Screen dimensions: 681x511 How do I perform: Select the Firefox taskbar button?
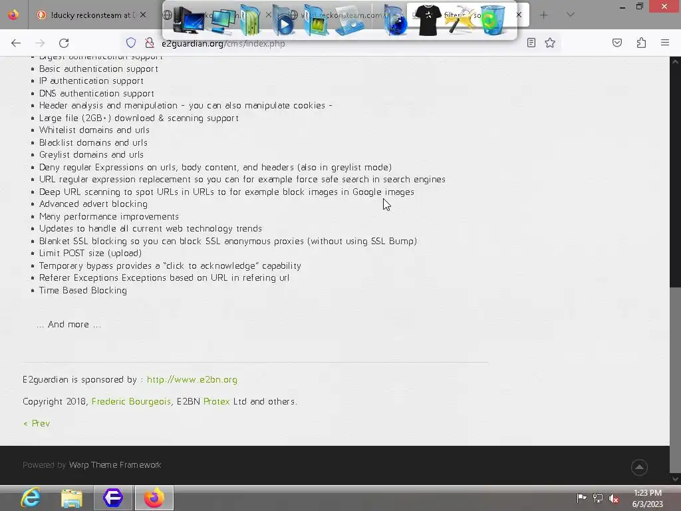coord(154,498)
